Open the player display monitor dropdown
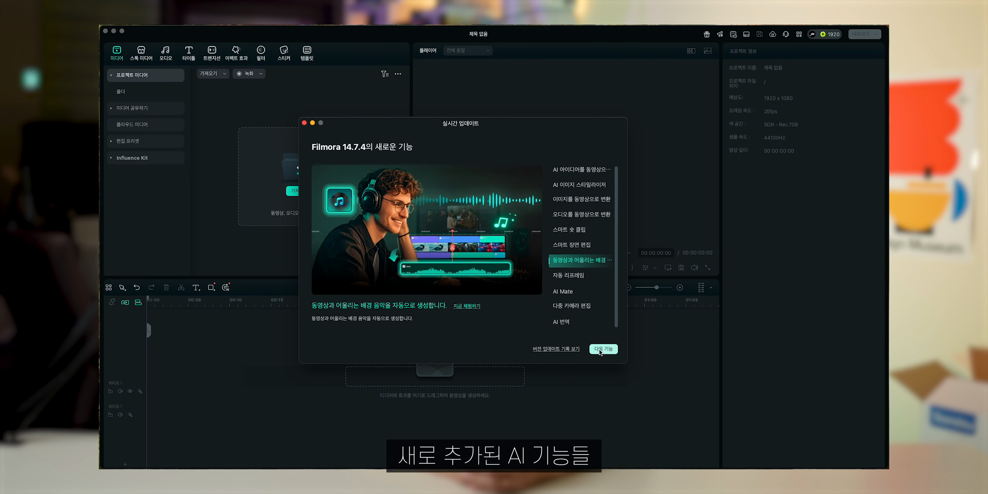This screenshot has width=988, height=494. pos(668,268)
